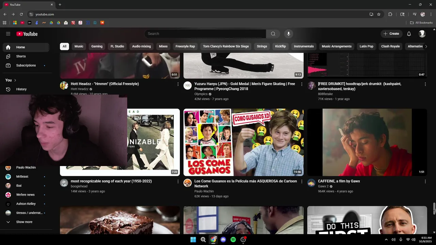Select the All filter chip
Viewport: 436px width, 245px height.
click(x=64, y=46)
